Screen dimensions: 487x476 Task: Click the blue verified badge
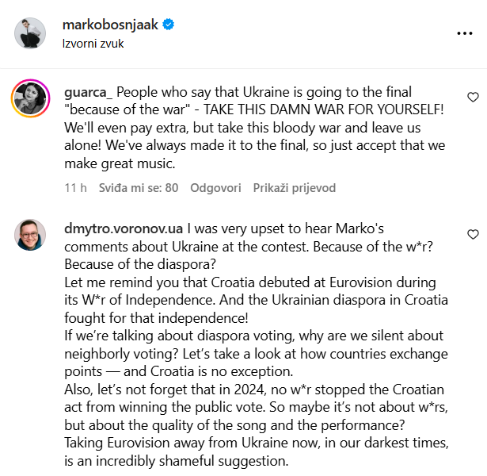click(x=169, y=25)
